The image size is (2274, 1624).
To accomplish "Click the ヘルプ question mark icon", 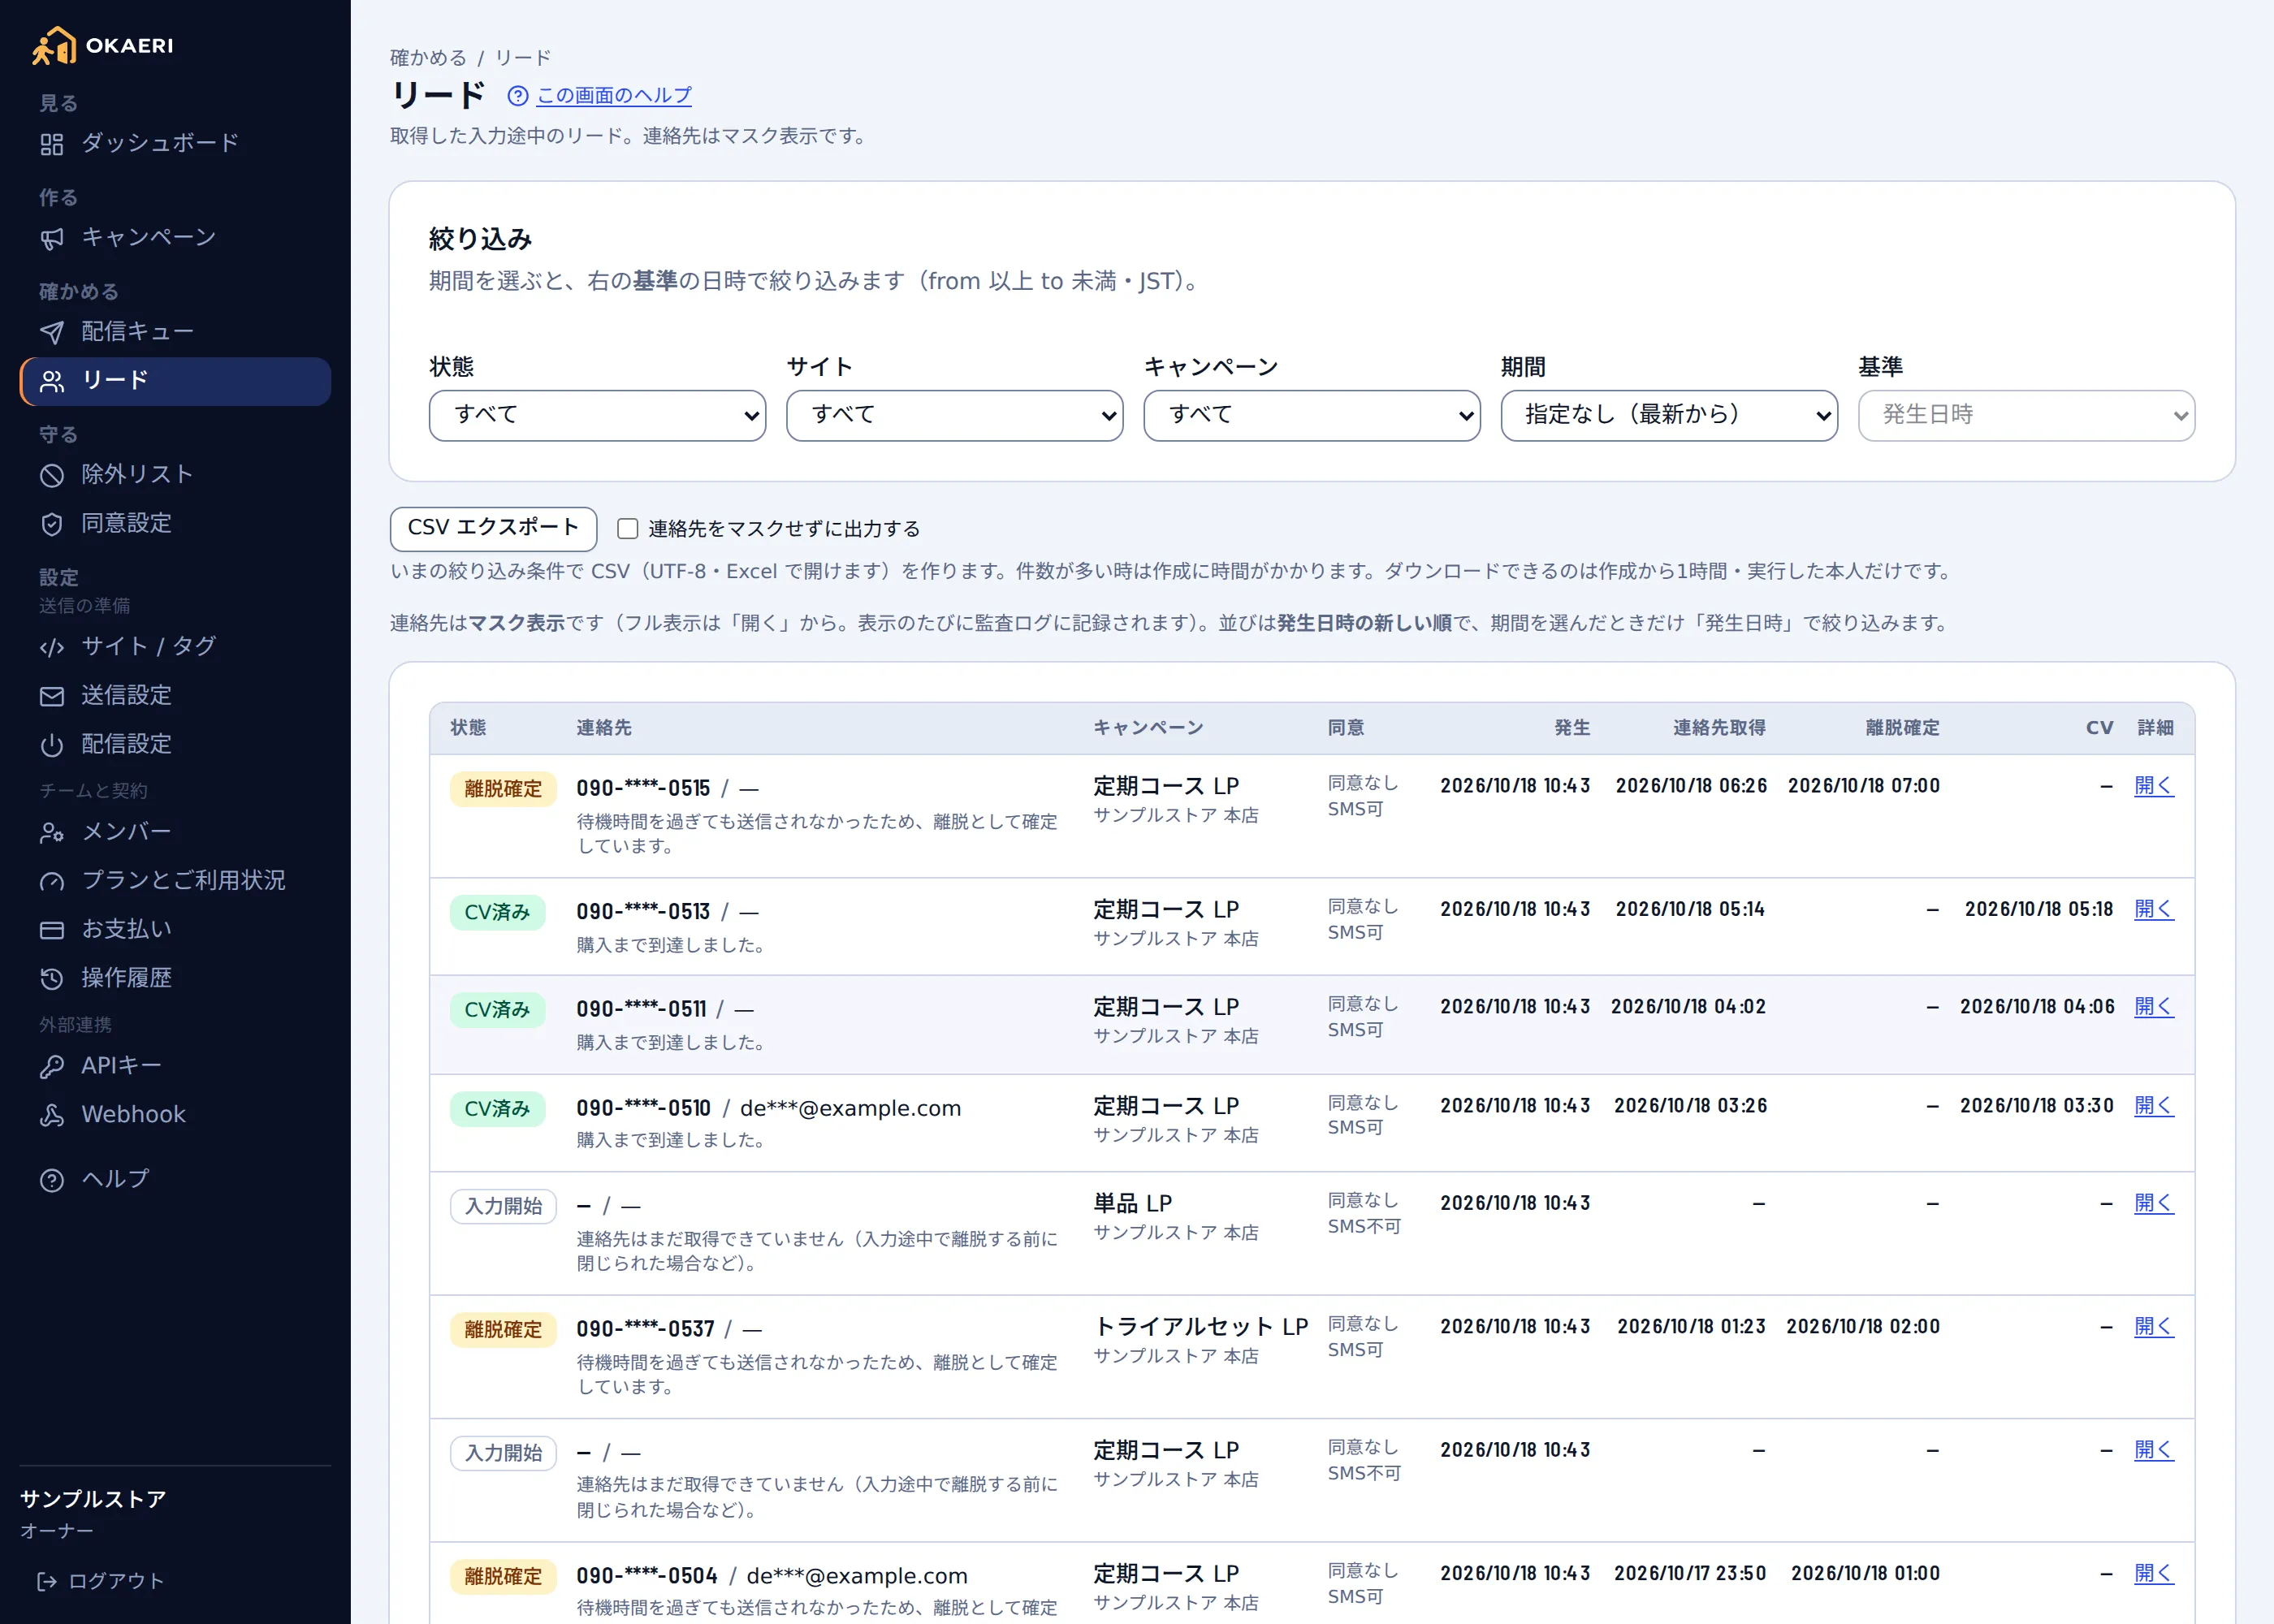I will pyautogui.click(x=52, y=1180).
